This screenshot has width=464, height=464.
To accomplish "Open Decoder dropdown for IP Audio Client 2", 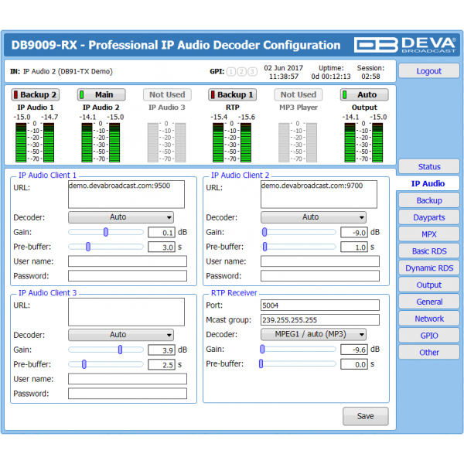I will pos(313,217).
